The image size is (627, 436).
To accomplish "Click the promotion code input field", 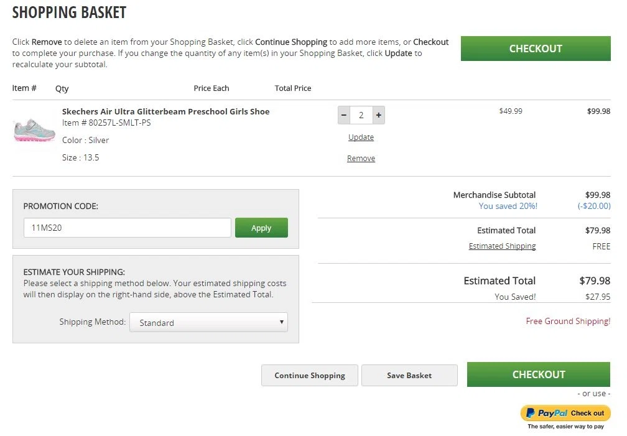I will (x=127, y=228).
